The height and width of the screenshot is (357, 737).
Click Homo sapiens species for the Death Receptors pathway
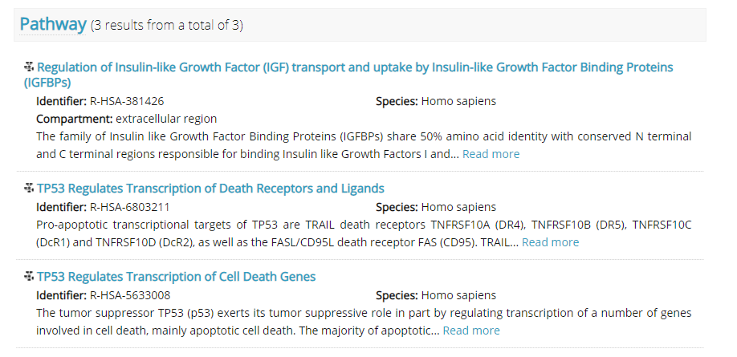458,208
